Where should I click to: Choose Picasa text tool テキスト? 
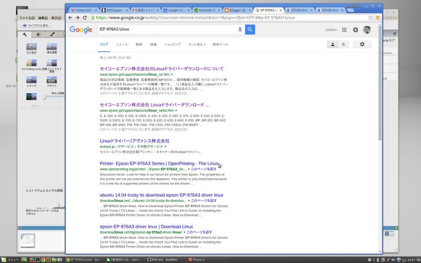click(x=52, y=82)
